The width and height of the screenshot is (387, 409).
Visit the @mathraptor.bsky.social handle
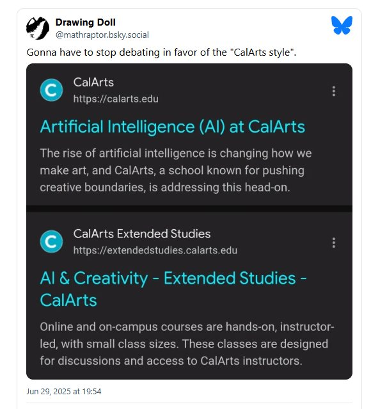(102, 35)
